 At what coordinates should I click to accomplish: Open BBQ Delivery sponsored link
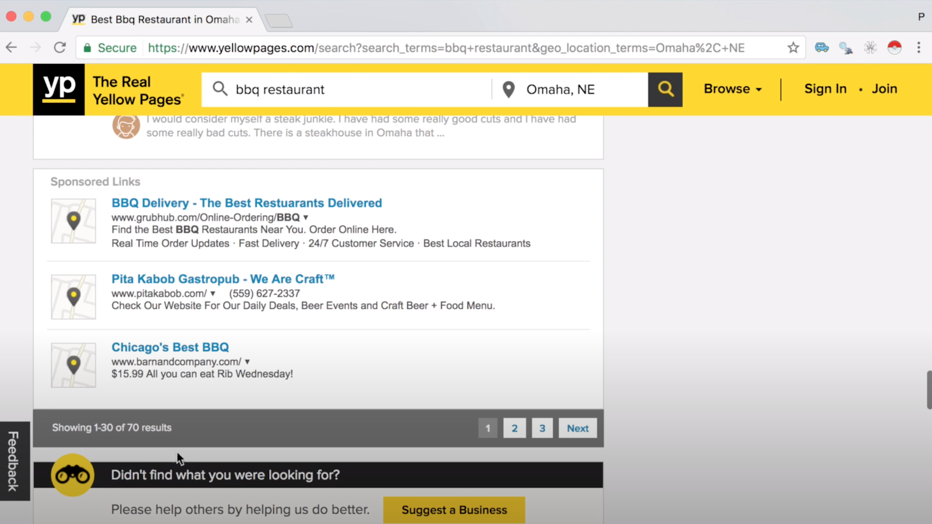coord(247,203)
